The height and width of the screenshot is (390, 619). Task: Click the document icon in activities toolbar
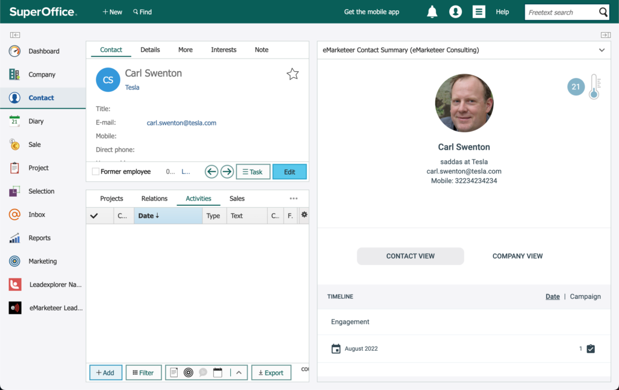(174, 372)
